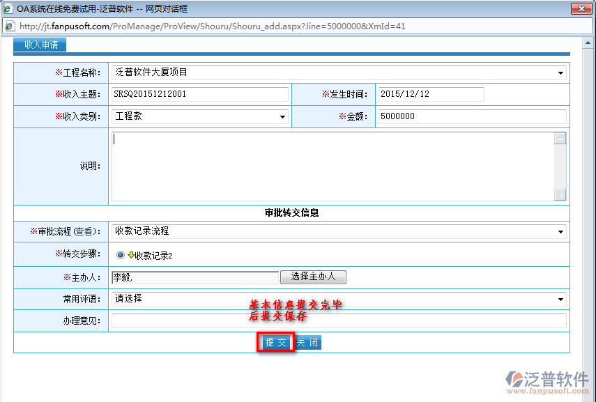The image size is (596, 402).
Task: Open the 常用评语 dropdown
Action: coord(561,299)
